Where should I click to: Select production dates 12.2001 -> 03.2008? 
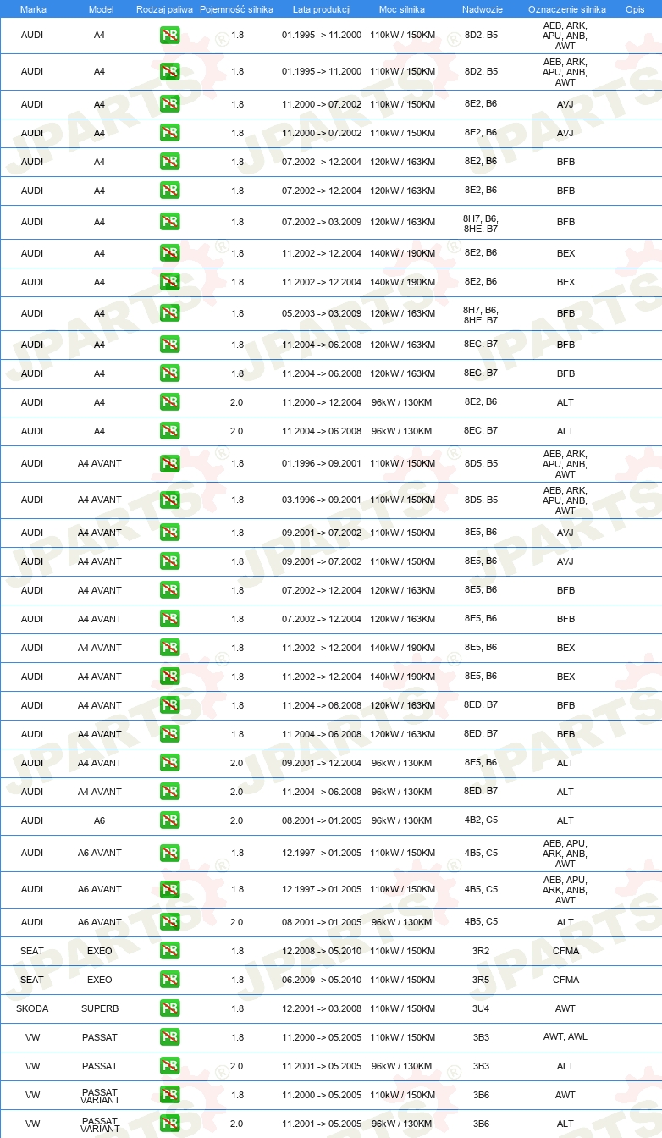click(322, 1008)
